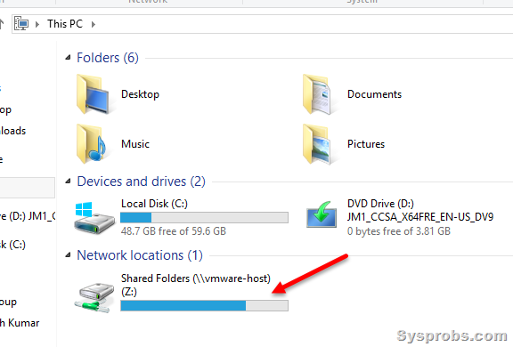Select the Kumar user in navigation pane

[20, 323]
